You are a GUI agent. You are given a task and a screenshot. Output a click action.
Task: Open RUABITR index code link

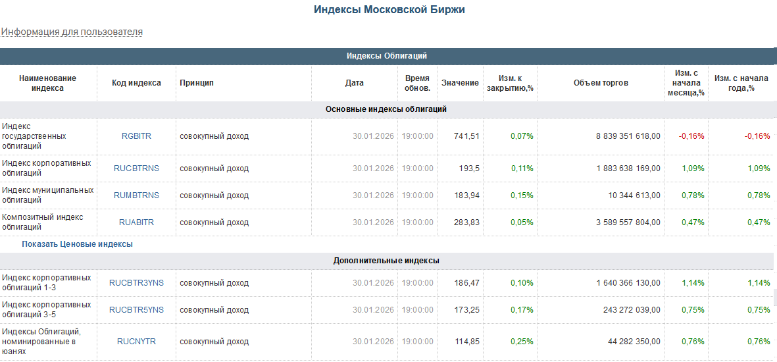(x=136, y=222)
